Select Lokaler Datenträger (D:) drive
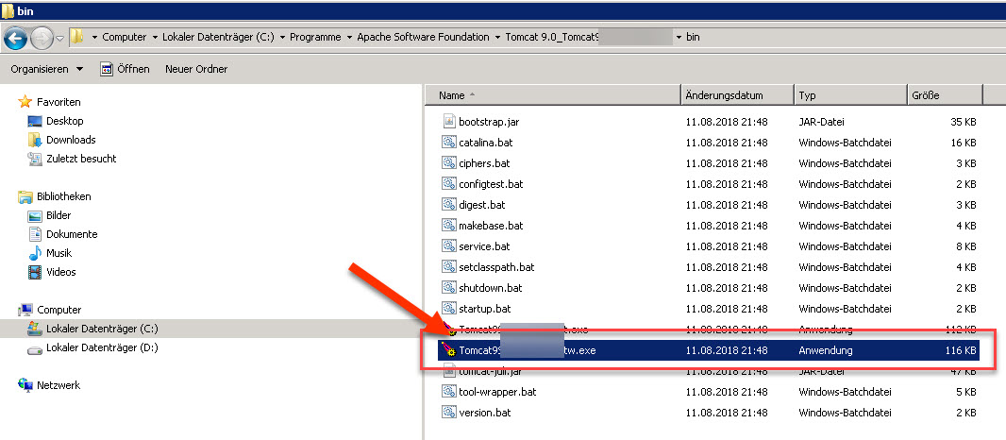 102,347
